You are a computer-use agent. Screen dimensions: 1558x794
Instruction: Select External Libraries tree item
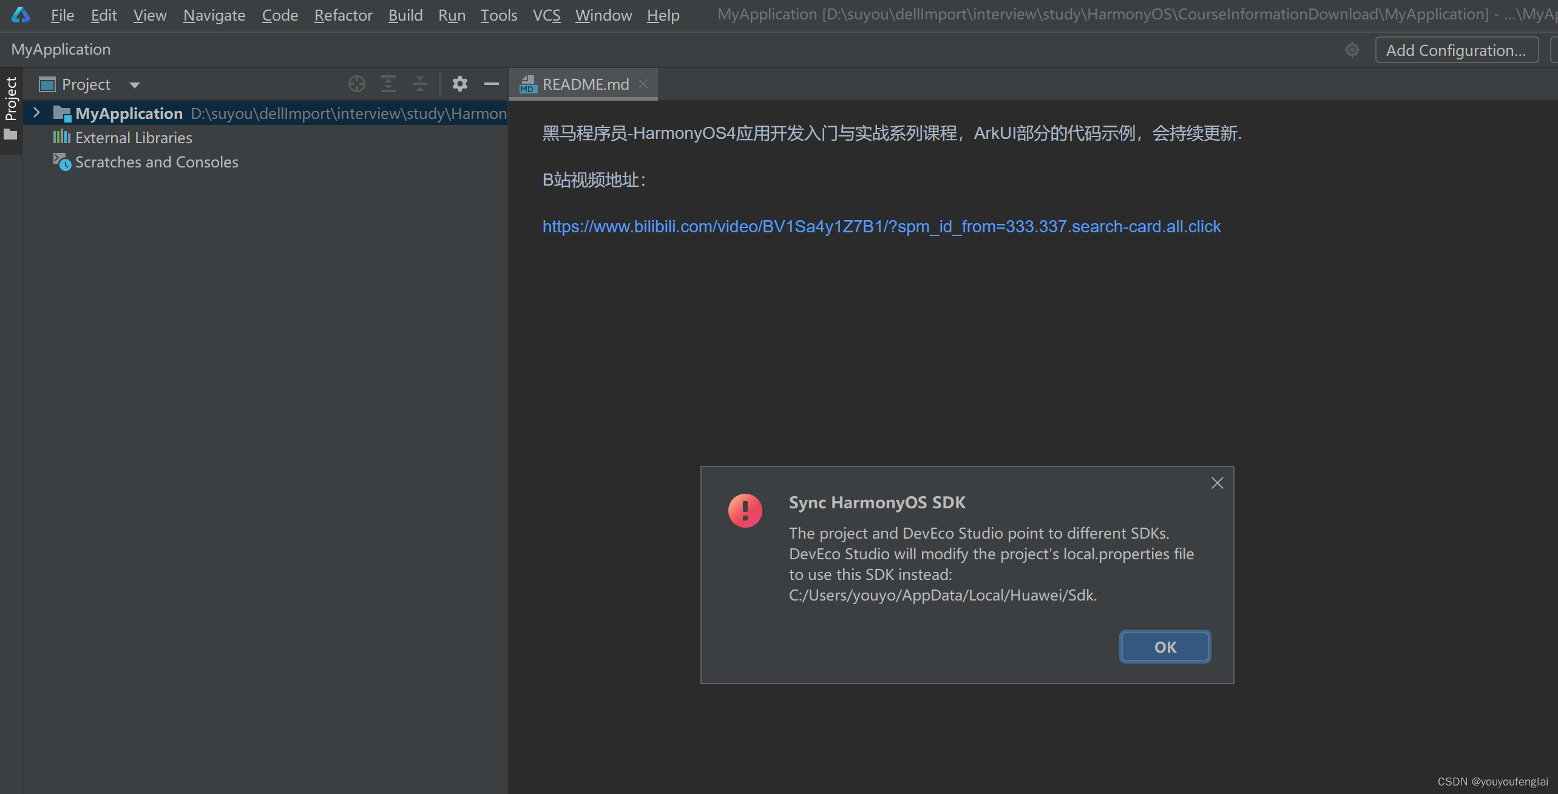134,138
